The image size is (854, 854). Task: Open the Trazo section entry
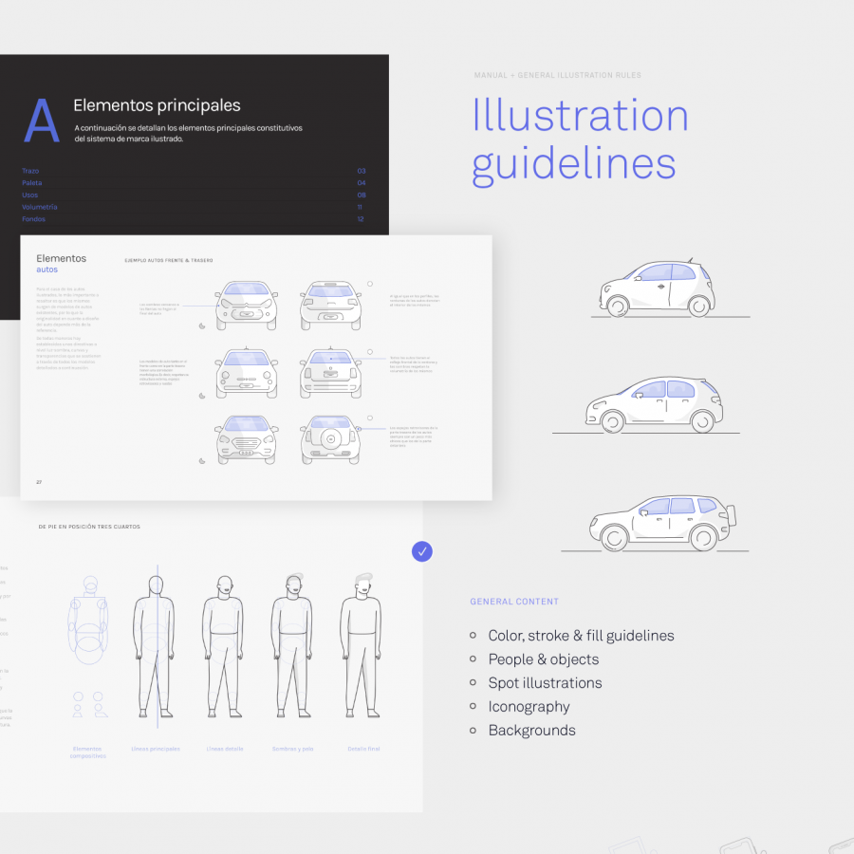30,171
